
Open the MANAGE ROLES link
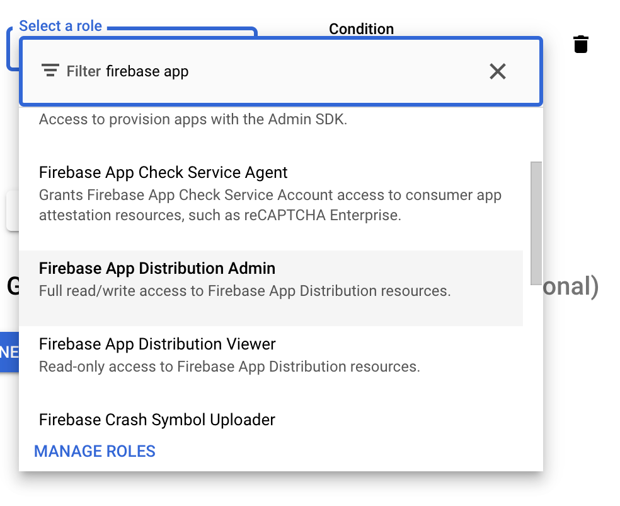pyautogui.click(x=95, y=451)
